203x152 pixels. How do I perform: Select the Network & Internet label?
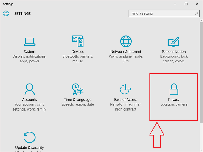pyautogui.click(x=126, y=52)
